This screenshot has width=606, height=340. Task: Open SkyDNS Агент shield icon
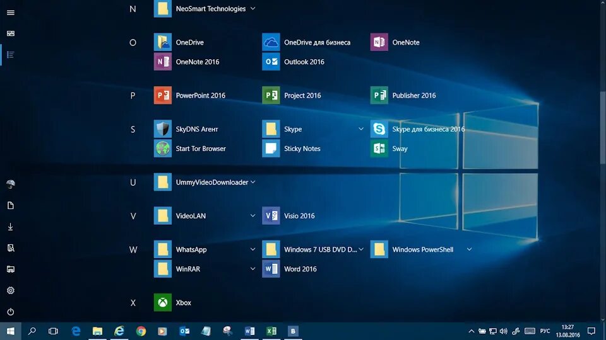(163, 128)
